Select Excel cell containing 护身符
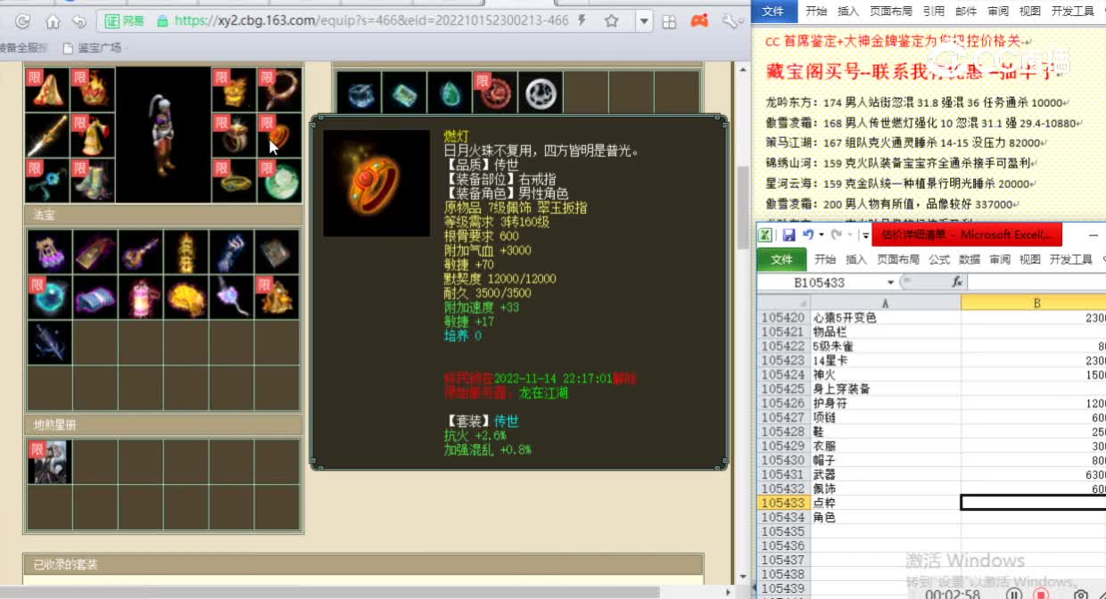The width and height of the screenshot is (1106, 599). pos(886,404)
